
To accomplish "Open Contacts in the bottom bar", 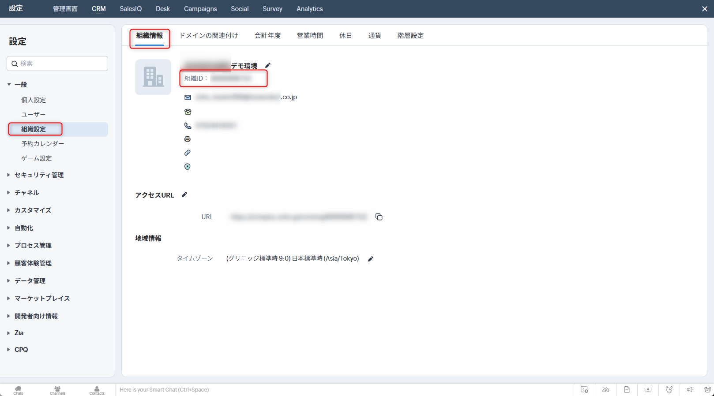I will (x=97, y=390).
